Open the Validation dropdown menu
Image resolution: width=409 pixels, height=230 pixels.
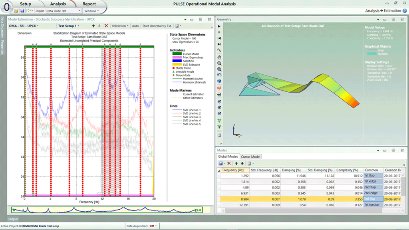(x=120, y=26)
